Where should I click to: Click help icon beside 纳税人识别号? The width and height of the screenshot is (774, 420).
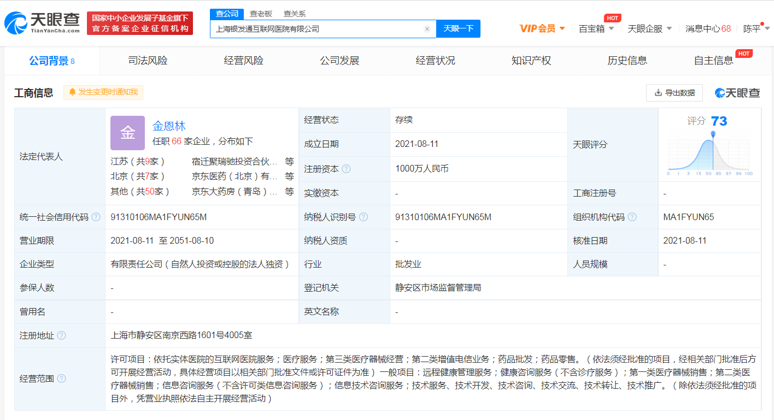(x=363, y=217)
